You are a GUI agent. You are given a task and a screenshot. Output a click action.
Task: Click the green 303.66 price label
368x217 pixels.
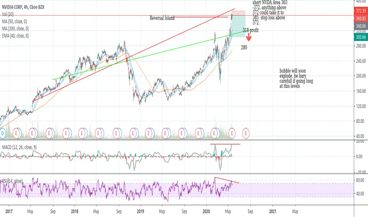click(x=361, y=37)
